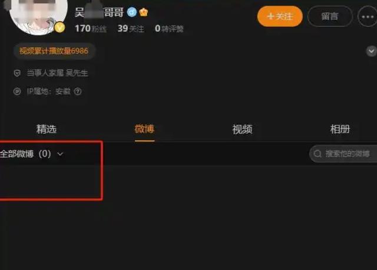Click the magnifier search icon
377x270 pixels.
tap(318, 154)
